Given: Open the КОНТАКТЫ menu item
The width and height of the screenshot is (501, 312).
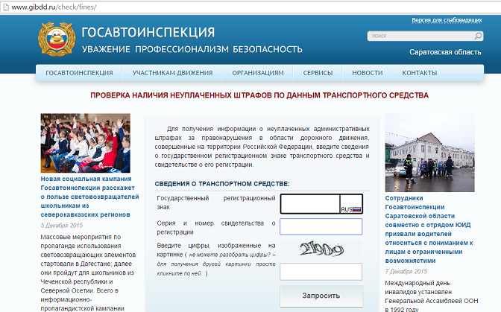Looking at the screenshot, I should coord(420,73).
